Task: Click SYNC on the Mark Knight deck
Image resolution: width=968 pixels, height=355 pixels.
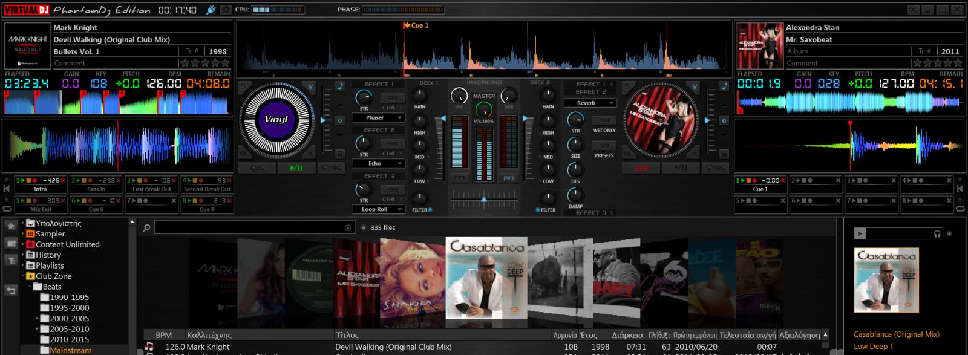Action: [331, 168]
